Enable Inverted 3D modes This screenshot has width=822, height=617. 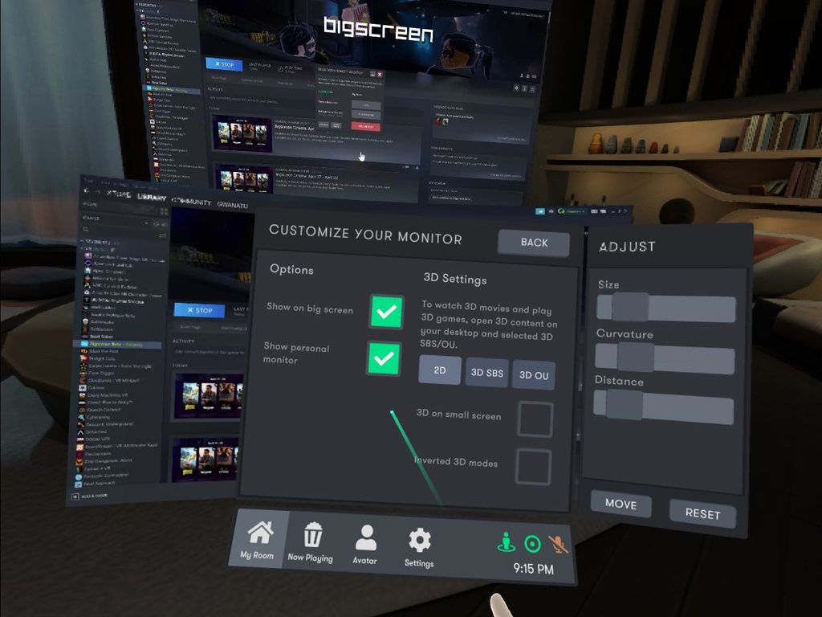pyautogui.click(x=534, y=467)
